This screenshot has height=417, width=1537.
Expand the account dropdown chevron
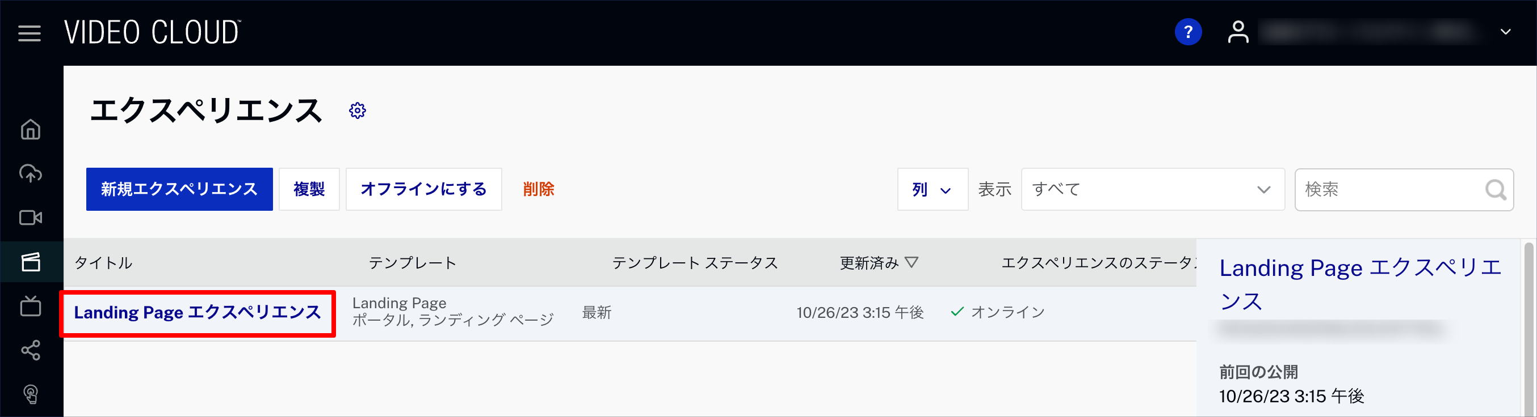1505,32
